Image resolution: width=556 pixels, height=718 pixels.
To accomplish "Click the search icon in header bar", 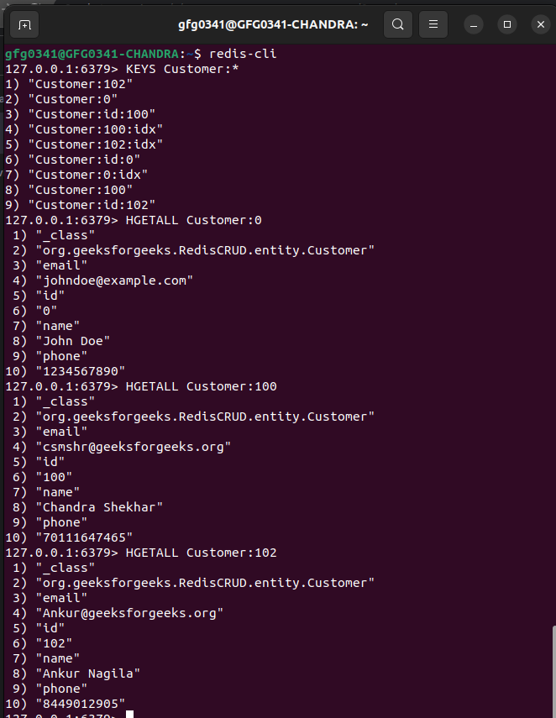I will coord(398,24).
